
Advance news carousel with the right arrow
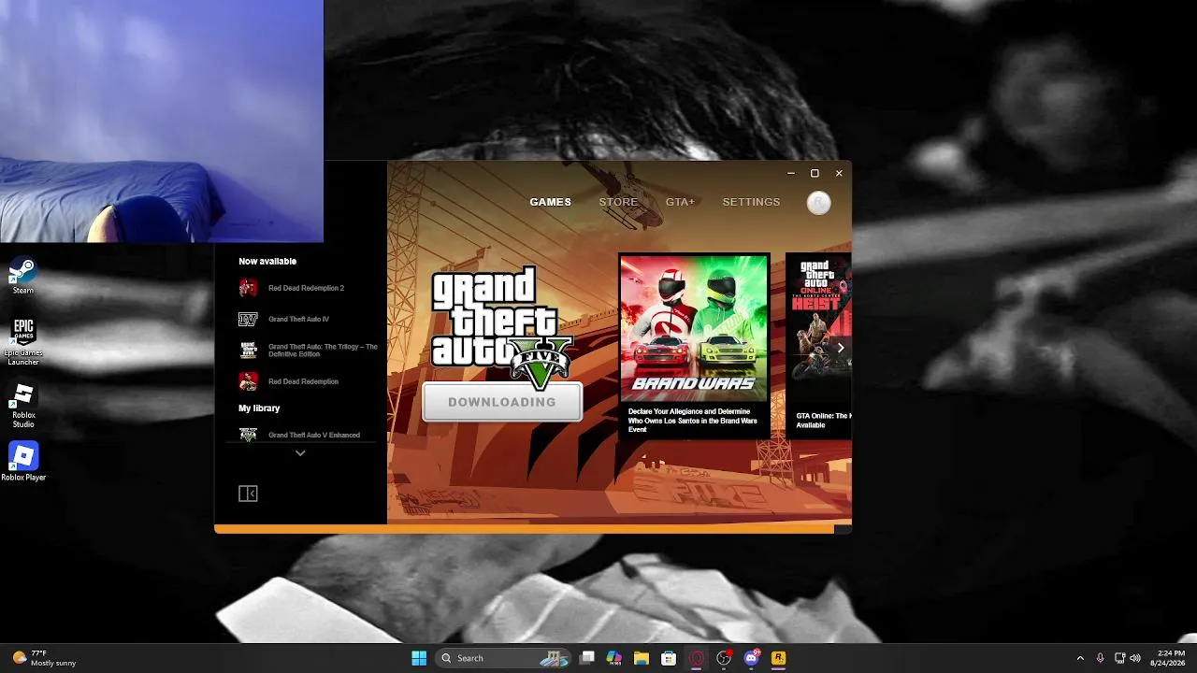[x=841, y=348]
